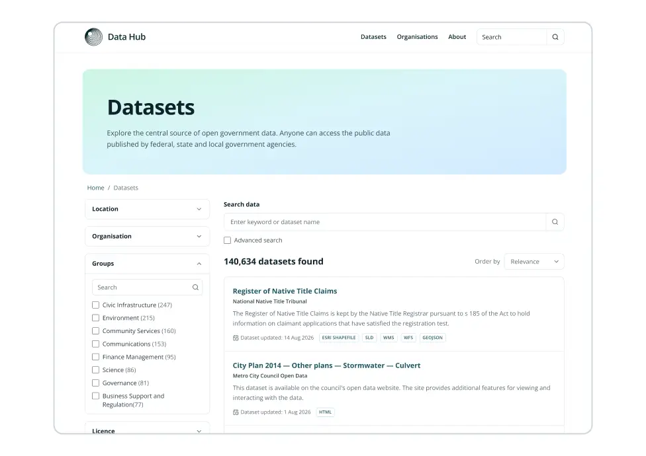Click calendar icon beside 1 Aug 2026
Image resolution: width=646 pixels, height=456 pixels.
(236, 412)
